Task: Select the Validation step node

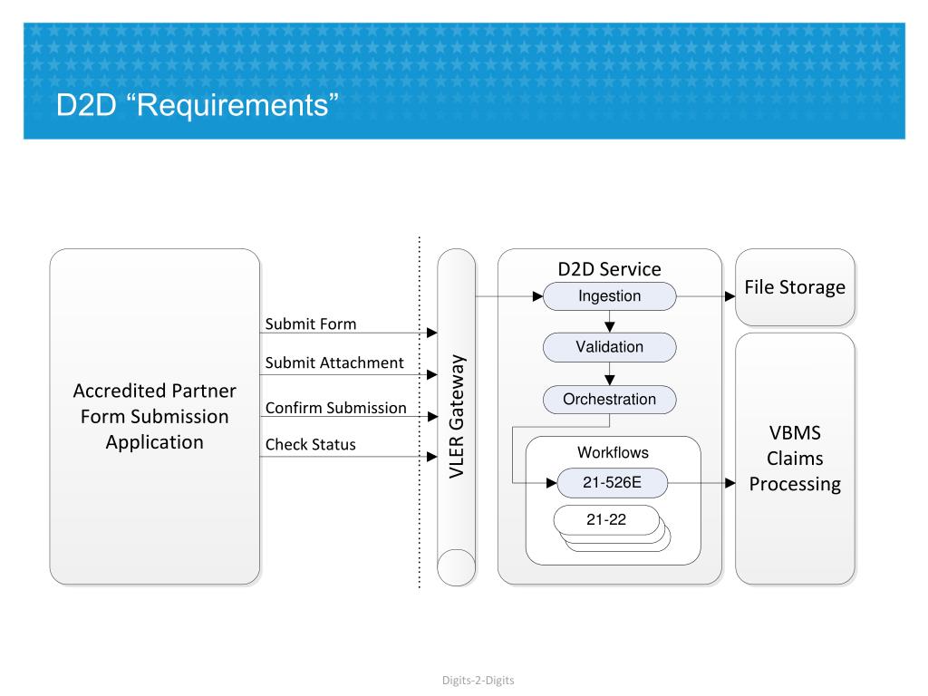Action: coord(610,347)
